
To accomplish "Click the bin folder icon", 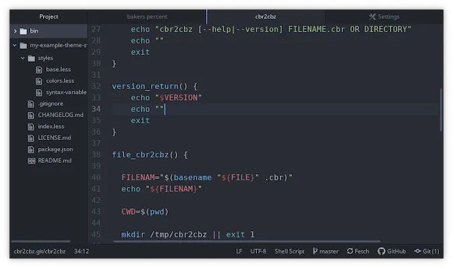I will pos(23,31).
